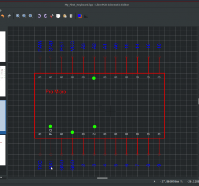The height and width of the screenshot is (186, 199).
Task: Paste from clipboard using the clipboard icon
Action: [x=65, y=16]
